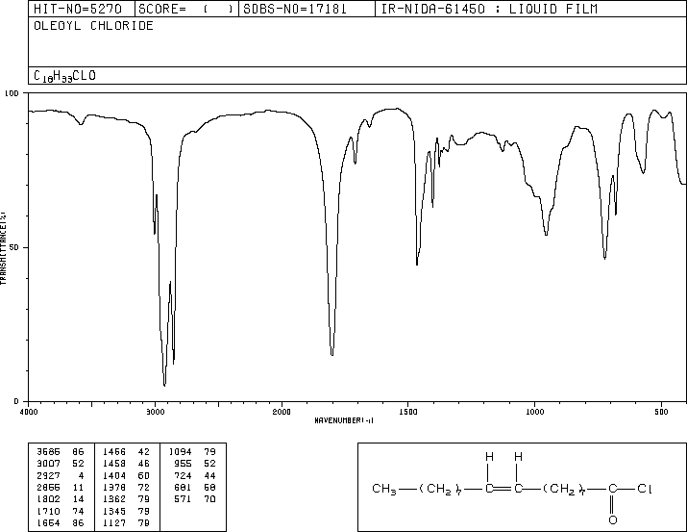Click the absorption minimum near 955 on curve
The width and height of the screenshot is (687, 532).
point(546,235)
